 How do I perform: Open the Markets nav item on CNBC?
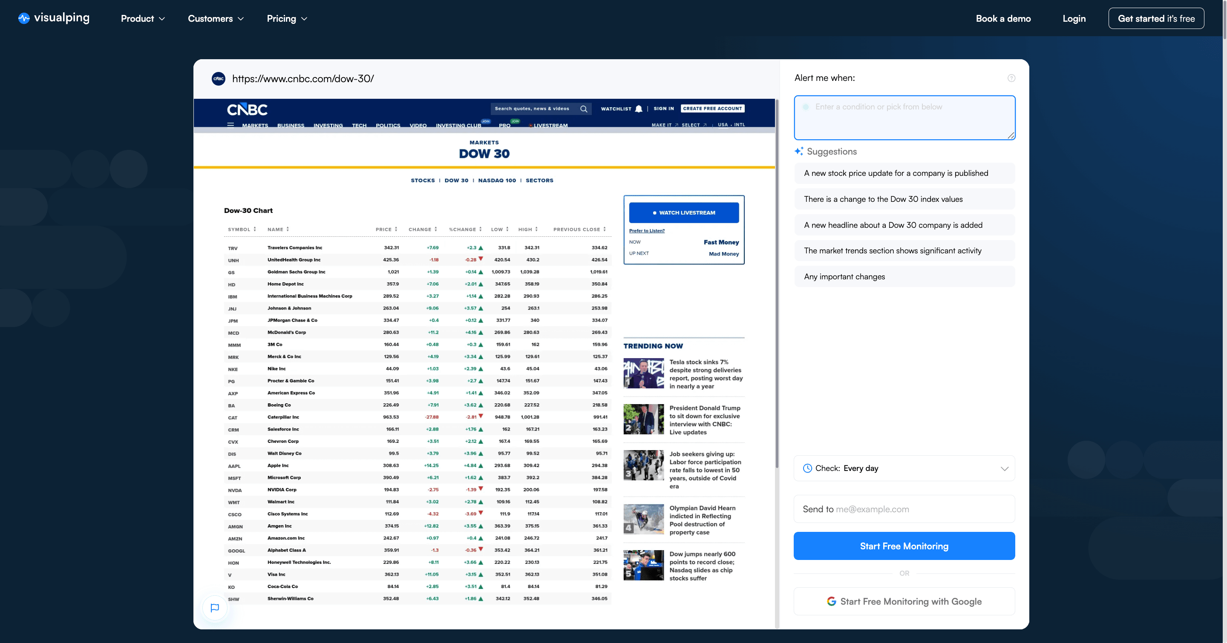255,126
